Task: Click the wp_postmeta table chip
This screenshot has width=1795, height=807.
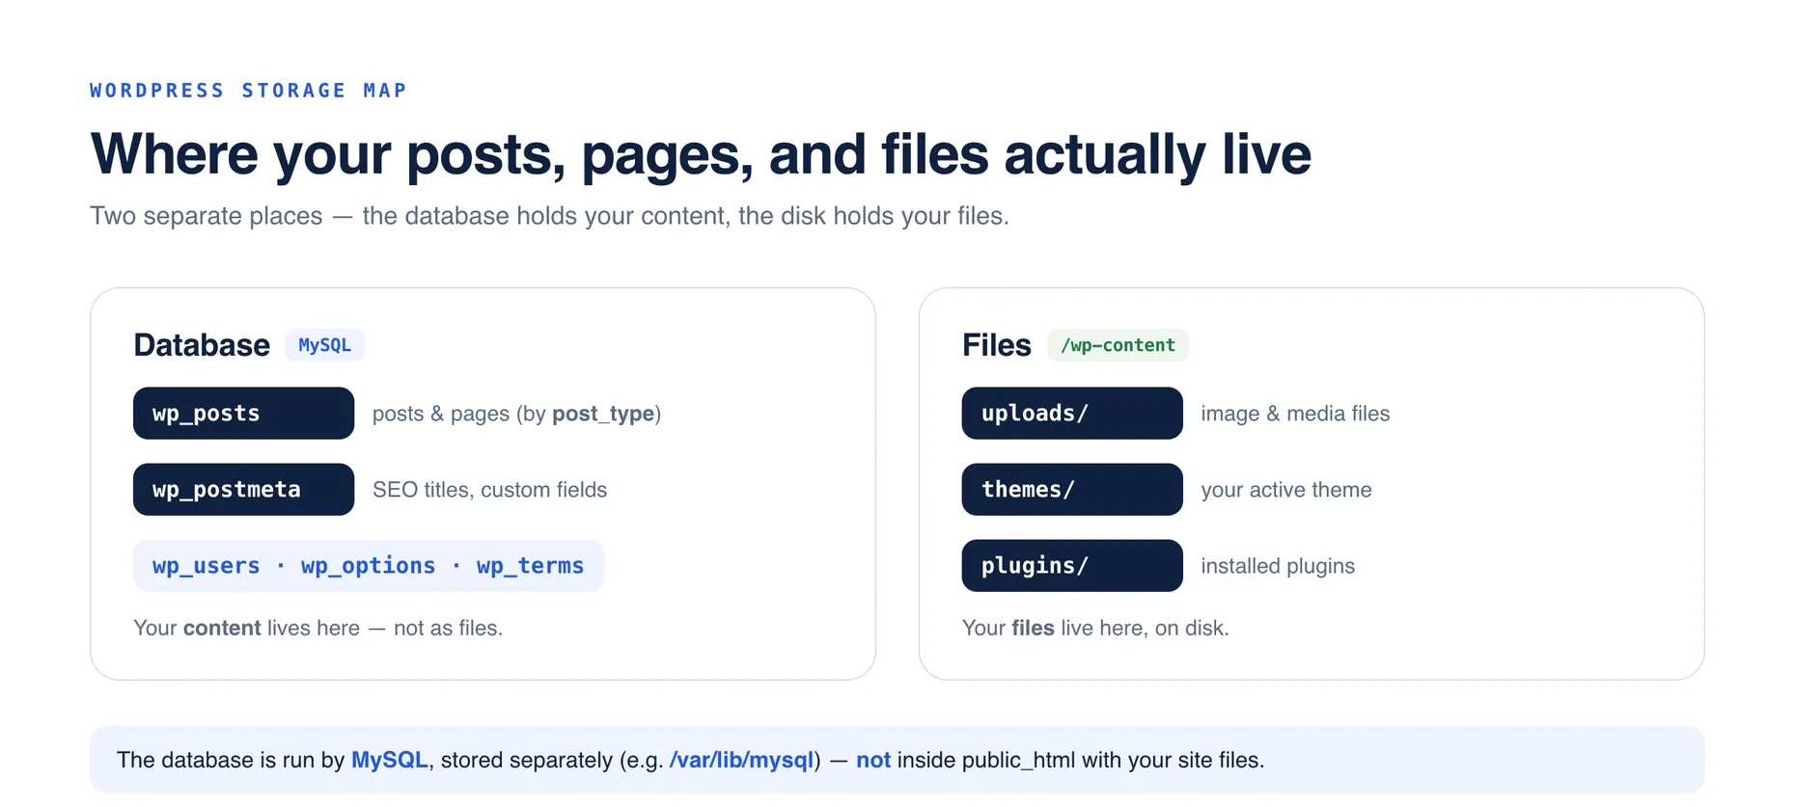Action: 243,490
